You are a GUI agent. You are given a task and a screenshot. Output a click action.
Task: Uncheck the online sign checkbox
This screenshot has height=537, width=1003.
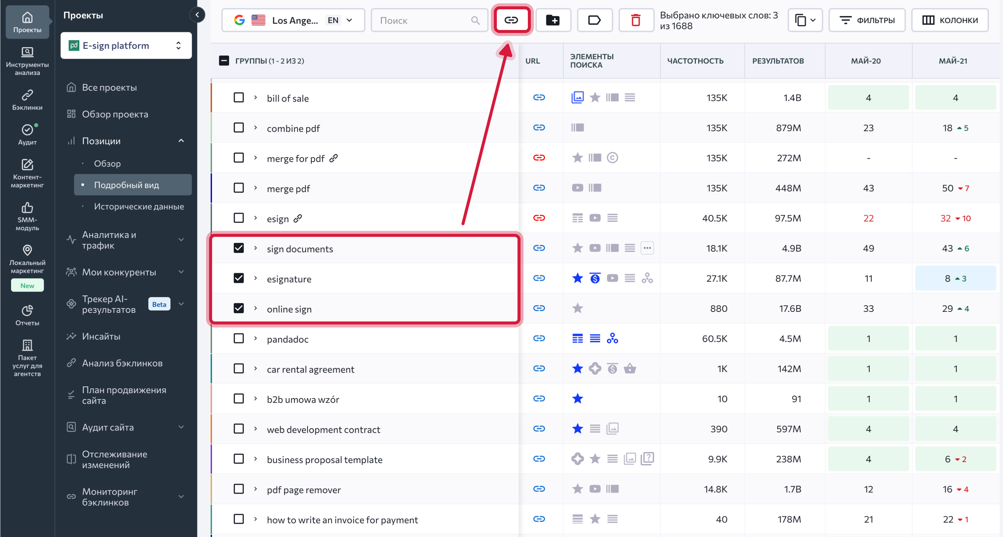pyautogui.click(x=239, y=308)
